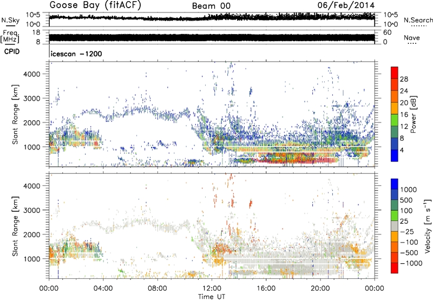Click the '18' frequency axis tick
The height and width of the screenshot is (300, 433).
36,32
